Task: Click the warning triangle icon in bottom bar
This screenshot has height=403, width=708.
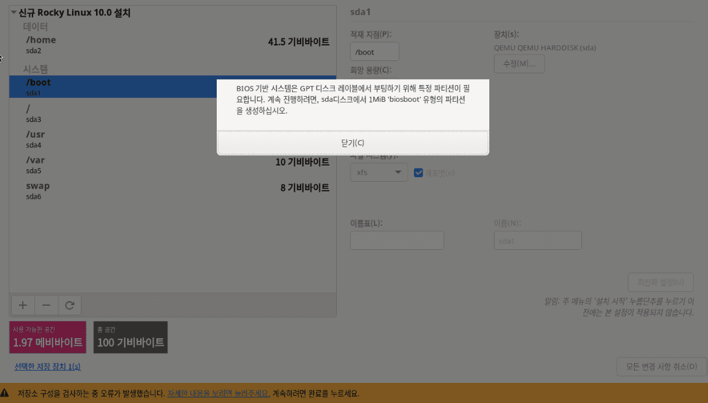Action: (5, 393)
